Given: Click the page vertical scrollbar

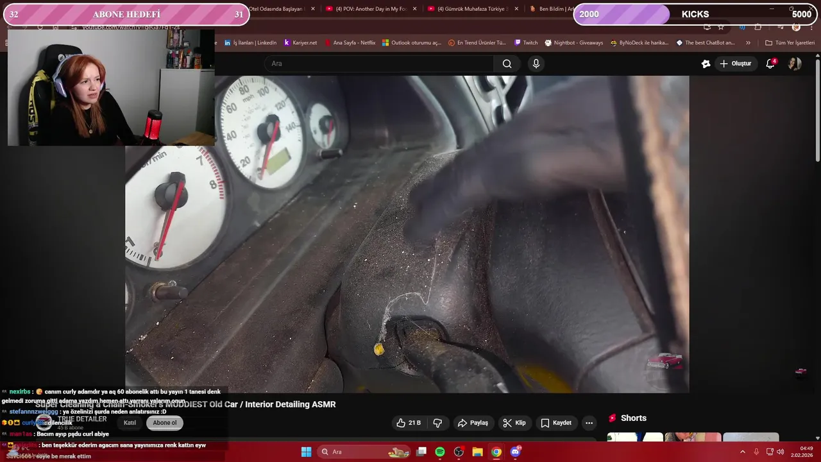Looking at the screenshot, I should pos(818,109).
